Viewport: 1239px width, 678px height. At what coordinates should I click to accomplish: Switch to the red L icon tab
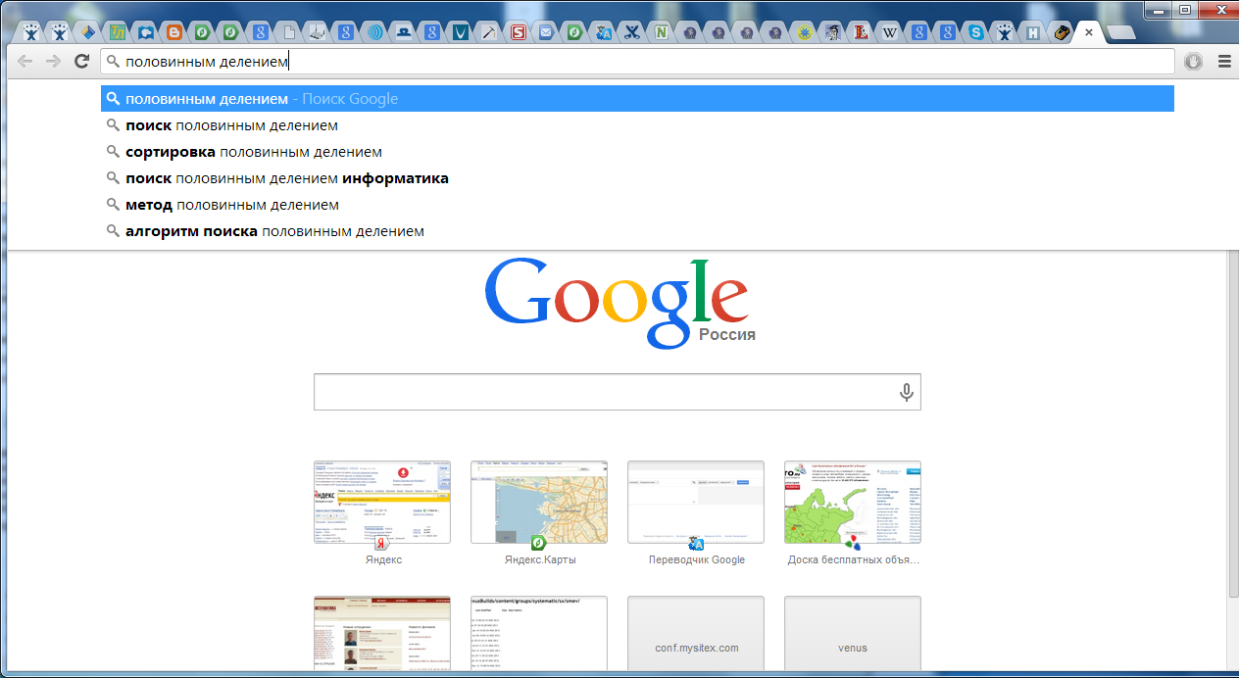tap(861, 32)
